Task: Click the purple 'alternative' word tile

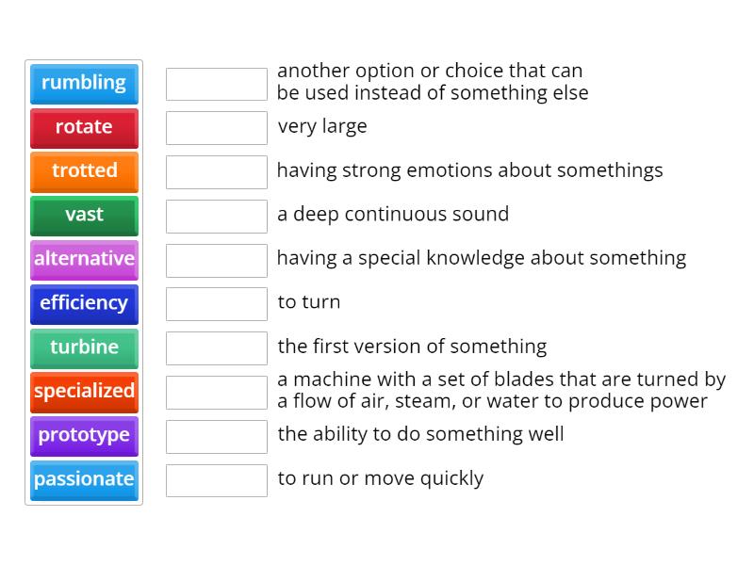Action: [x=84, y=261]
